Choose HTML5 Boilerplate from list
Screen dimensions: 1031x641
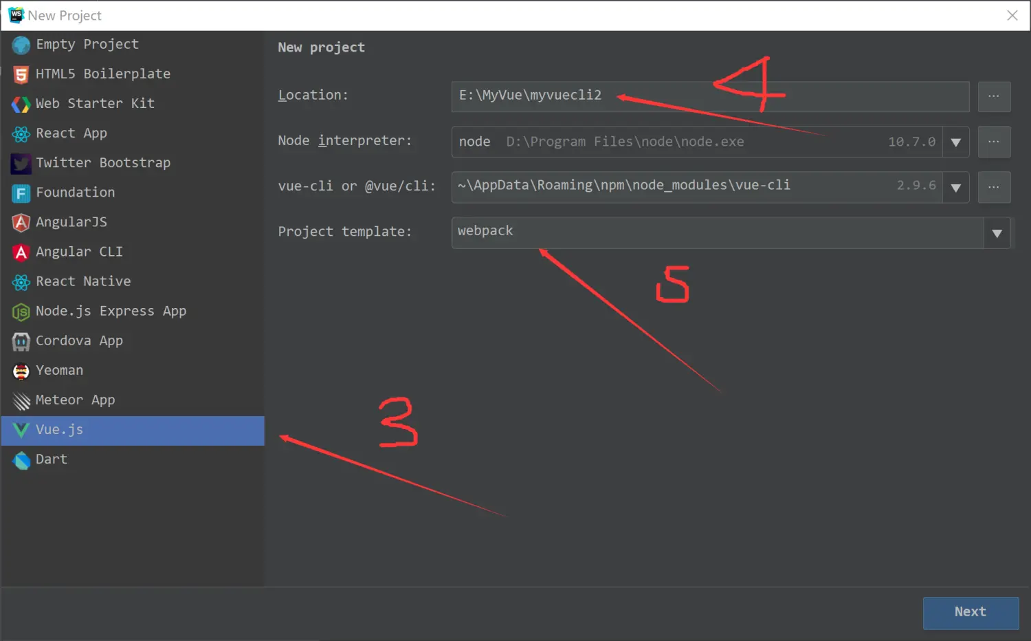click(x=133, y=74)
